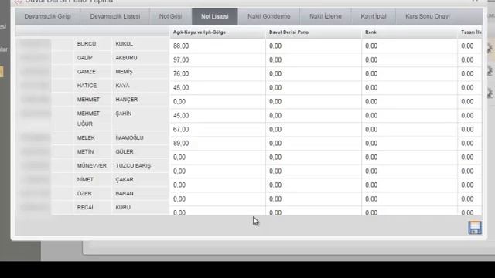Click the surname AKBURU
This screenshot has height=278, width=495.
click(126, 58)
